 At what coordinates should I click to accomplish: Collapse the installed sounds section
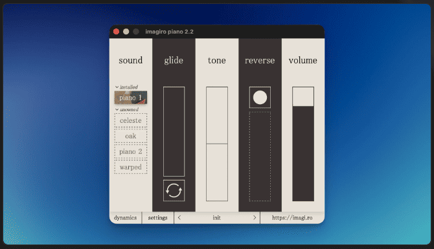[126, 87]
